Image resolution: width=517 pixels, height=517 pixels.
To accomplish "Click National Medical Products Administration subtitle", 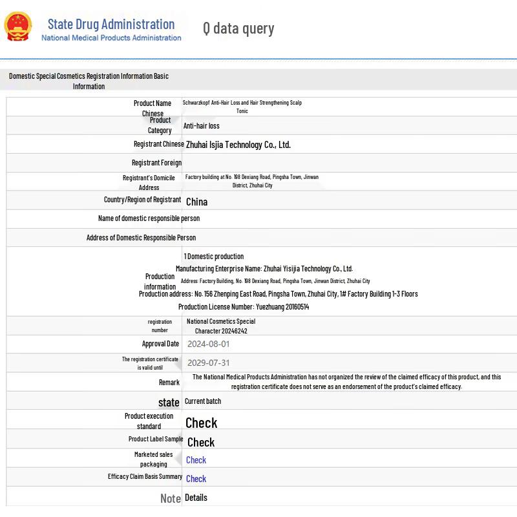I will point(111,38).
